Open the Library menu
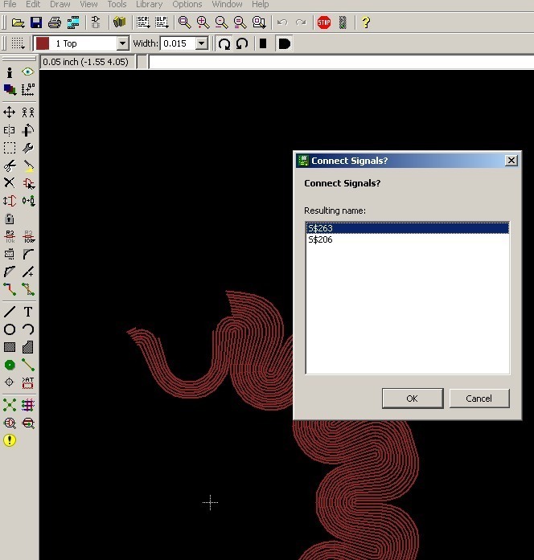This screenshot has width=534, height=560. pos(150,5)
